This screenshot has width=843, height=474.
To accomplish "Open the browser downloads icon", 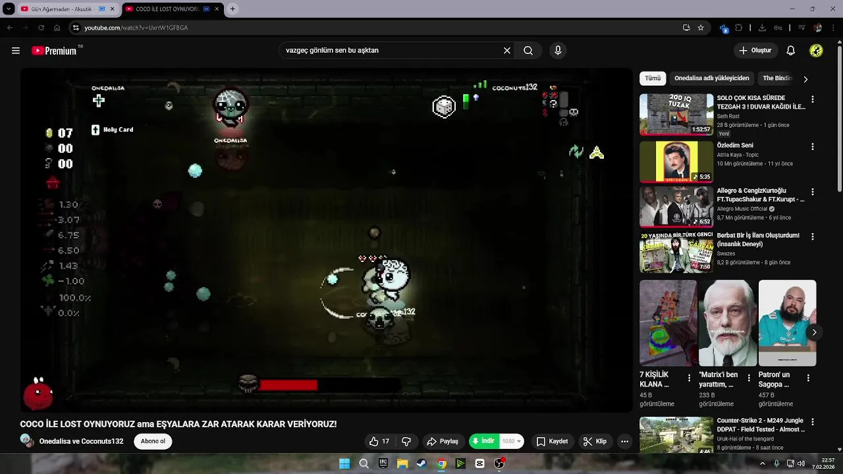I will coord(762,28).
